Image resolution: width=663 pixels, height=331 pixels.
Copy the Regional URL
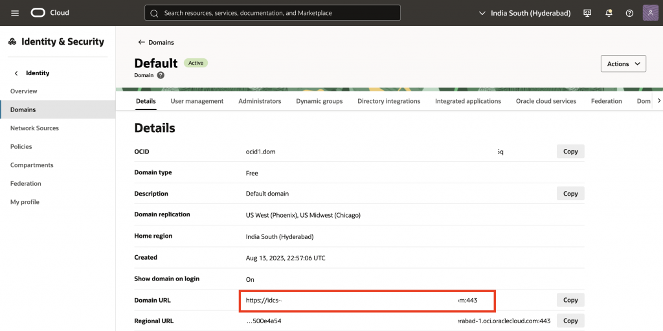[x=570, y=321]
